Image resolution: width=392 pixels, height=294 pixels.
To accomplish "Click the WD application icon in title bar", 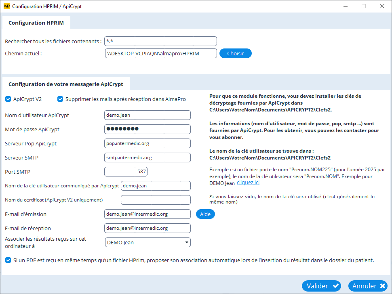I will [6, 6].
